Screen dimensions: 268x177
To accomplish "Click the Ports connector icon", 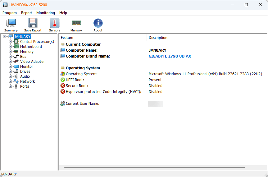I will [16, 86].
